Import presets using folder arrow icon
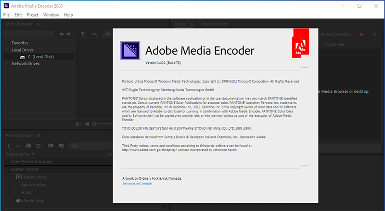This screenshot has width=385, height=211. [x=51, y=146]
